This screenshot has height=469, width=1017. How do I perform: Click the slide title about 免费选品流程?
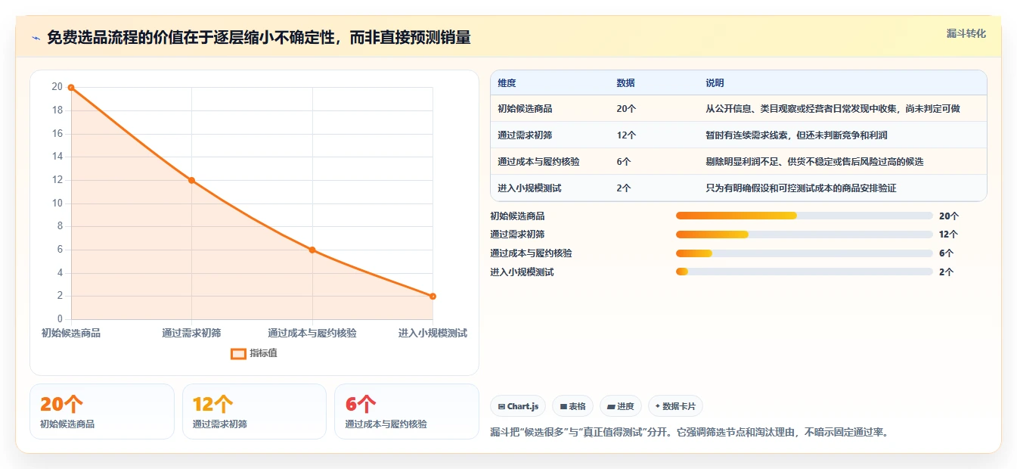pyautogui.click(x=259, y=37)
